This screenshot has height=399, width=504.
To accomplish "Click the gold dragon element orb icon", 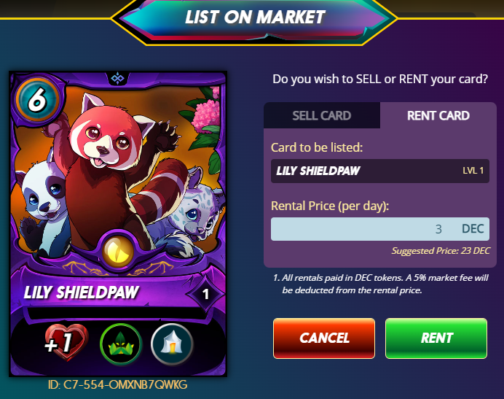I will (118, 252).
